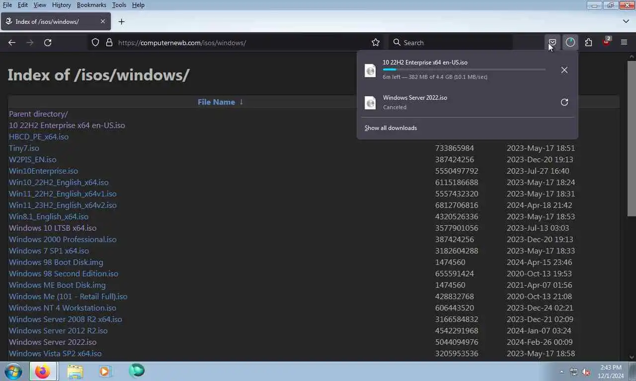
Task: Open the View menu
Action: pyautogui.click(x=40, y=5)
